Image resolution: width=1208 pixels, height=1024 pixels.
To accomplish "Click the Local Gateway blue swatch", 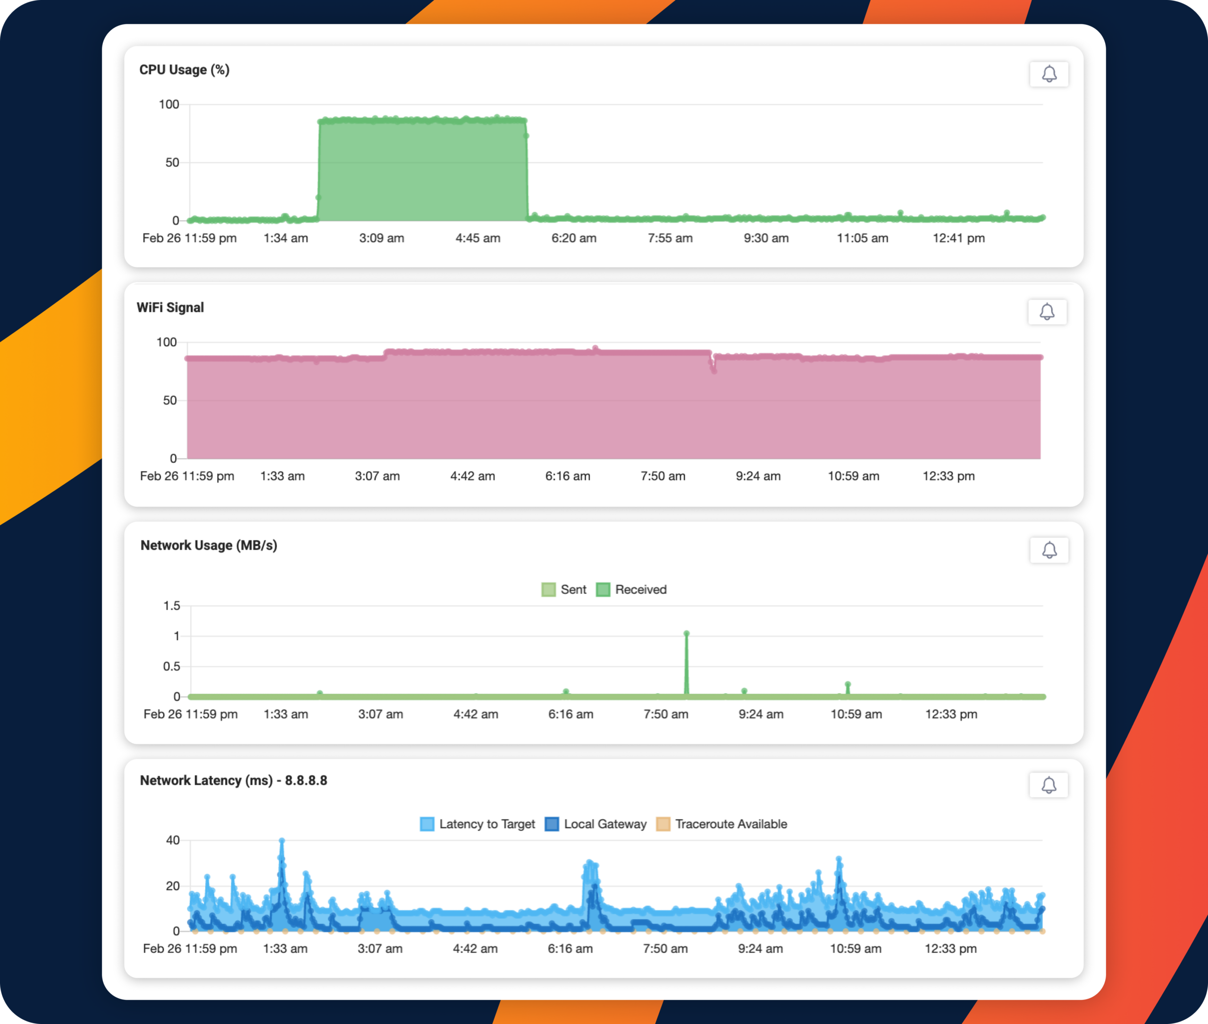I will point(552,824).
